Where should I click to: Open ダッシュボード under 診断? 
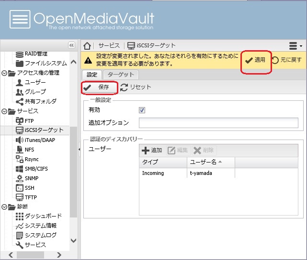(39, 216)
